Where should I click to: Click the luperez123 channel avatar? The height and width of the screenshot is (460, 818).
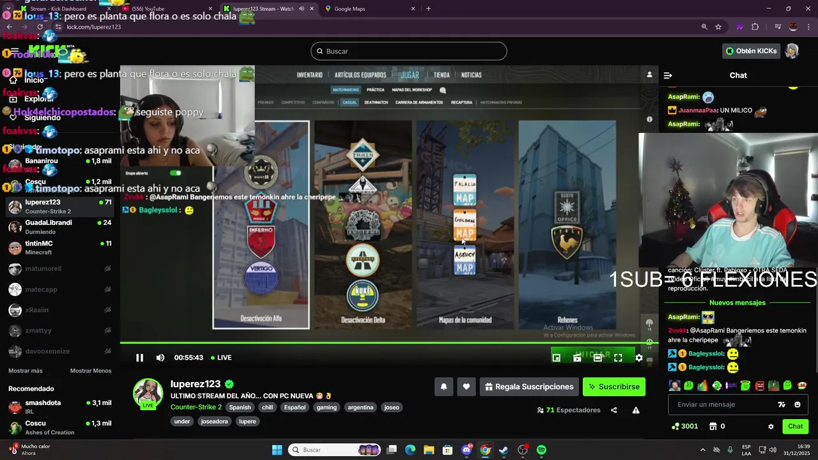click(x=148, y=393)
